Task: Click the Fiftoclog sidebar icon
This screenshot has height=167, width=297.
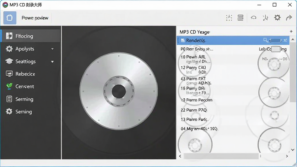Action: (9, 36)
